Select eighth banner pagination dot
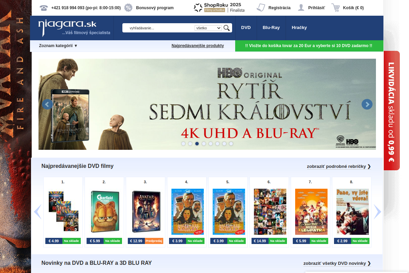The height and width of the screenshot is (273, 409). [231, 144]
